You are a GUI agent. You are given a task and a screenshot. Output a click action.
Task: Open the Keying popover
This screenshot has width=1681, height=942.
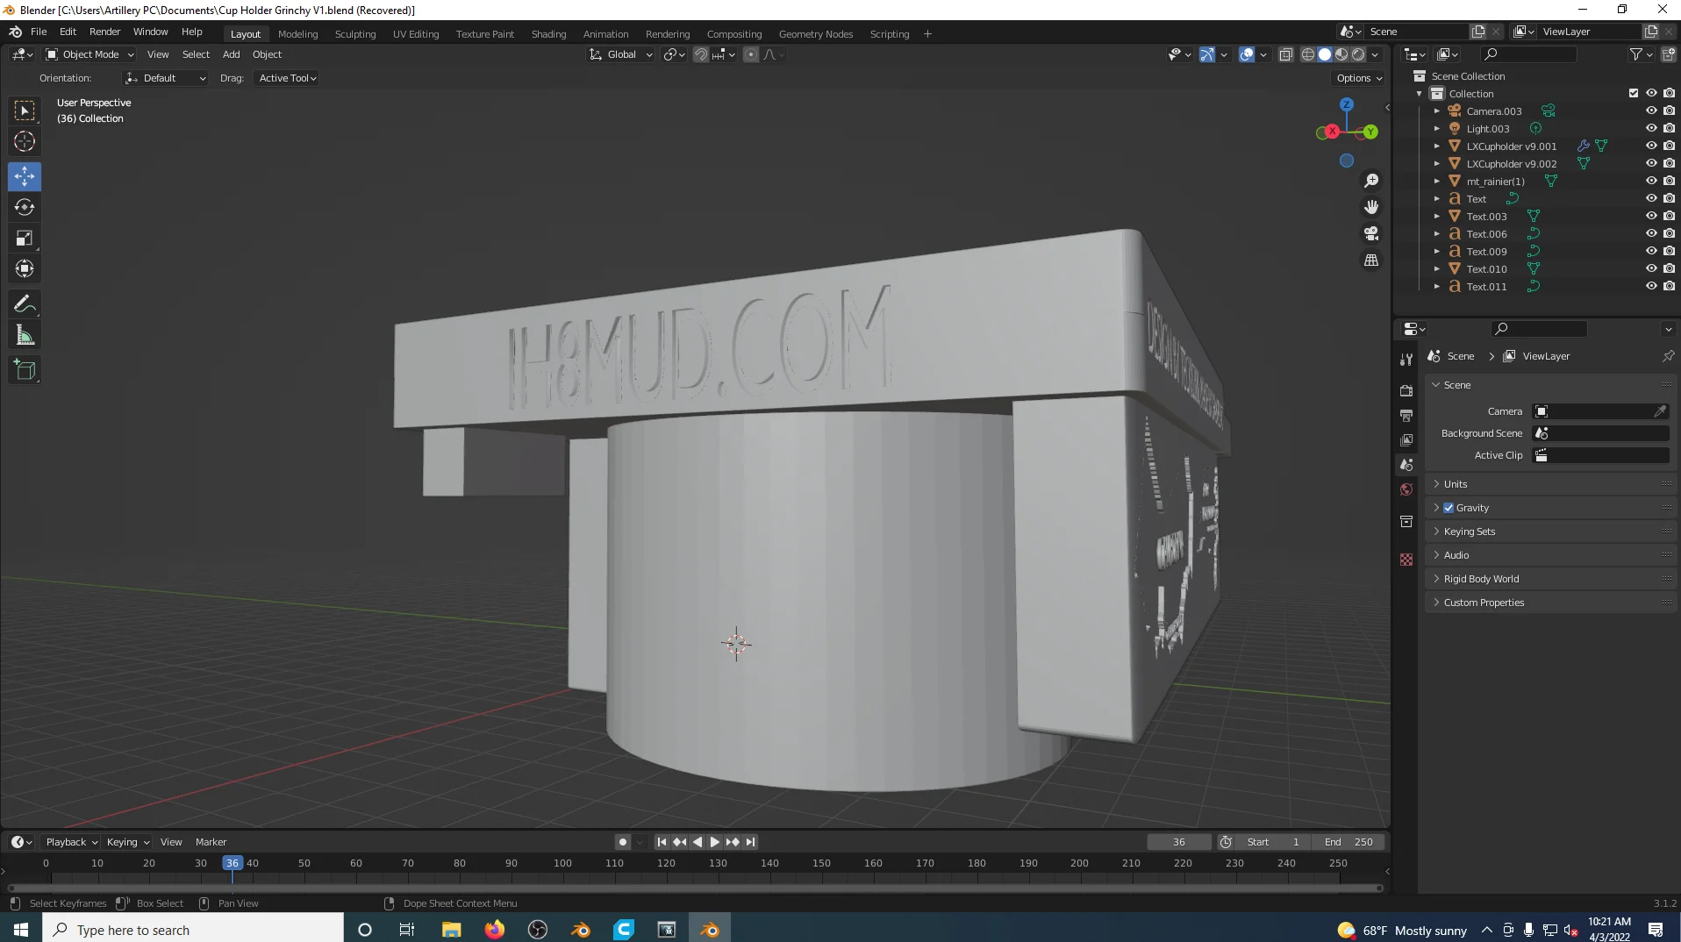(127, 842)
